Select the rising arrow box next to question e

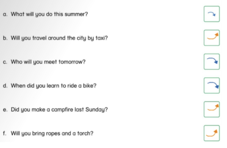[212, 109]
